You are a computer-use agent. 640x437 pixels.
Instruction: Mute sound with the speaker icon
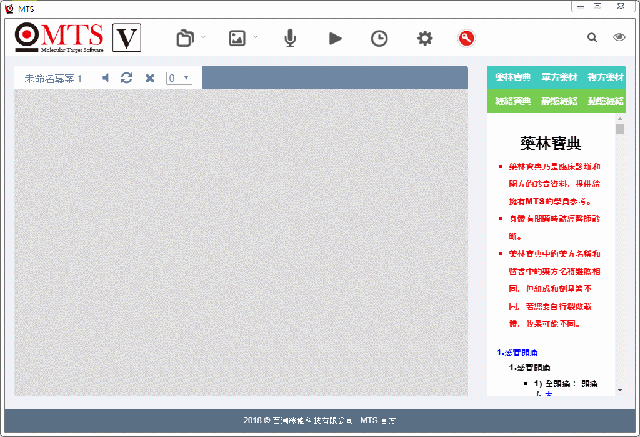click(x=106, y=78)
